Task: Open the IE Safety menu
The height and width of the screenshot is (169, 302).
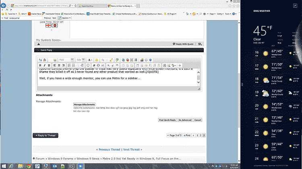Action: pyautogui.click(x=220, y=14)
